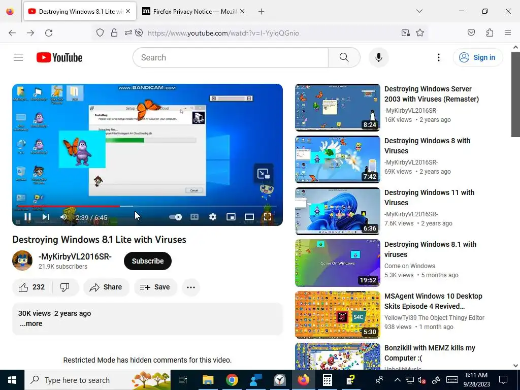520x390 pixels.
Task: Click the Sign in button
Action: [477, 57]
